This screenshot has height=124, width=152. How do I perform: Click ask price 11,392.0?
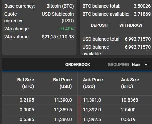(92, 110)
